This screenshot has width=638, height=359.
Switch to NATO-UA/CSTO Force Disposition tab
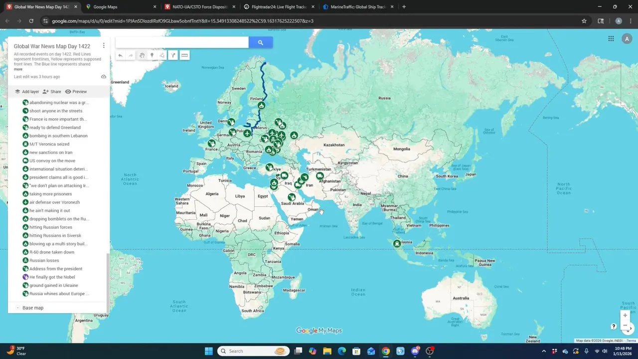199,7
